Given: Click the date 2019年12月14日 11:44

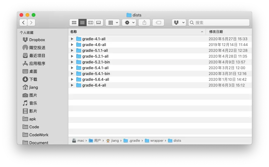Looking at the screenshot, I should (x=228, y=45).
